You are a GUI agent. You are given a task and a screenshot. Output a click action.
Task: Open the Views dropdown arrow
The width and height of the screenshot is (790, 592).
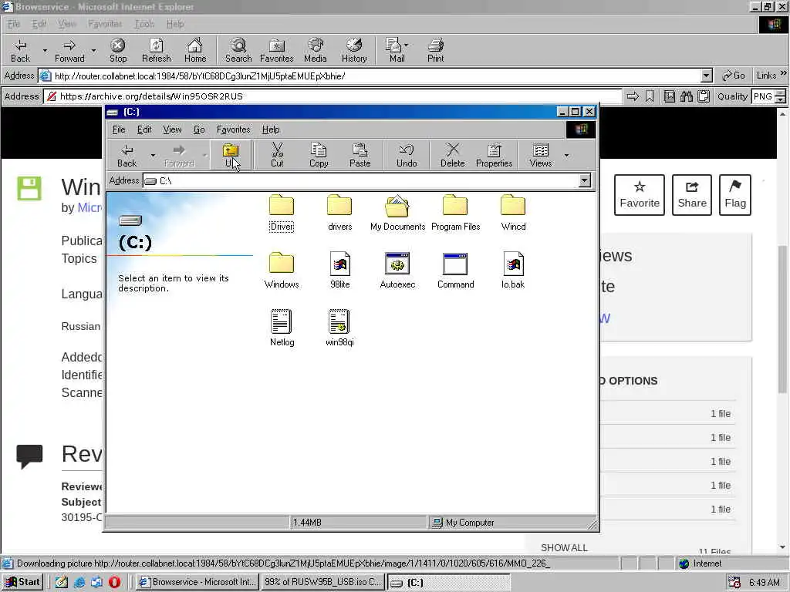[566, 155]
